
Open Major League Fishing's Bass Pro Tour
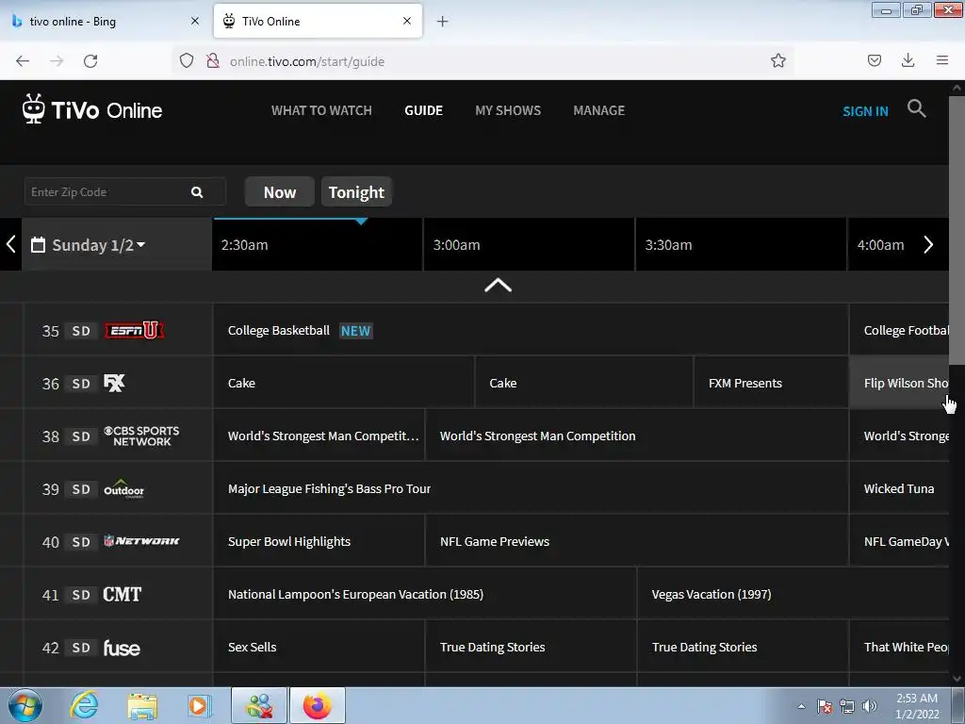pos(531,489)
